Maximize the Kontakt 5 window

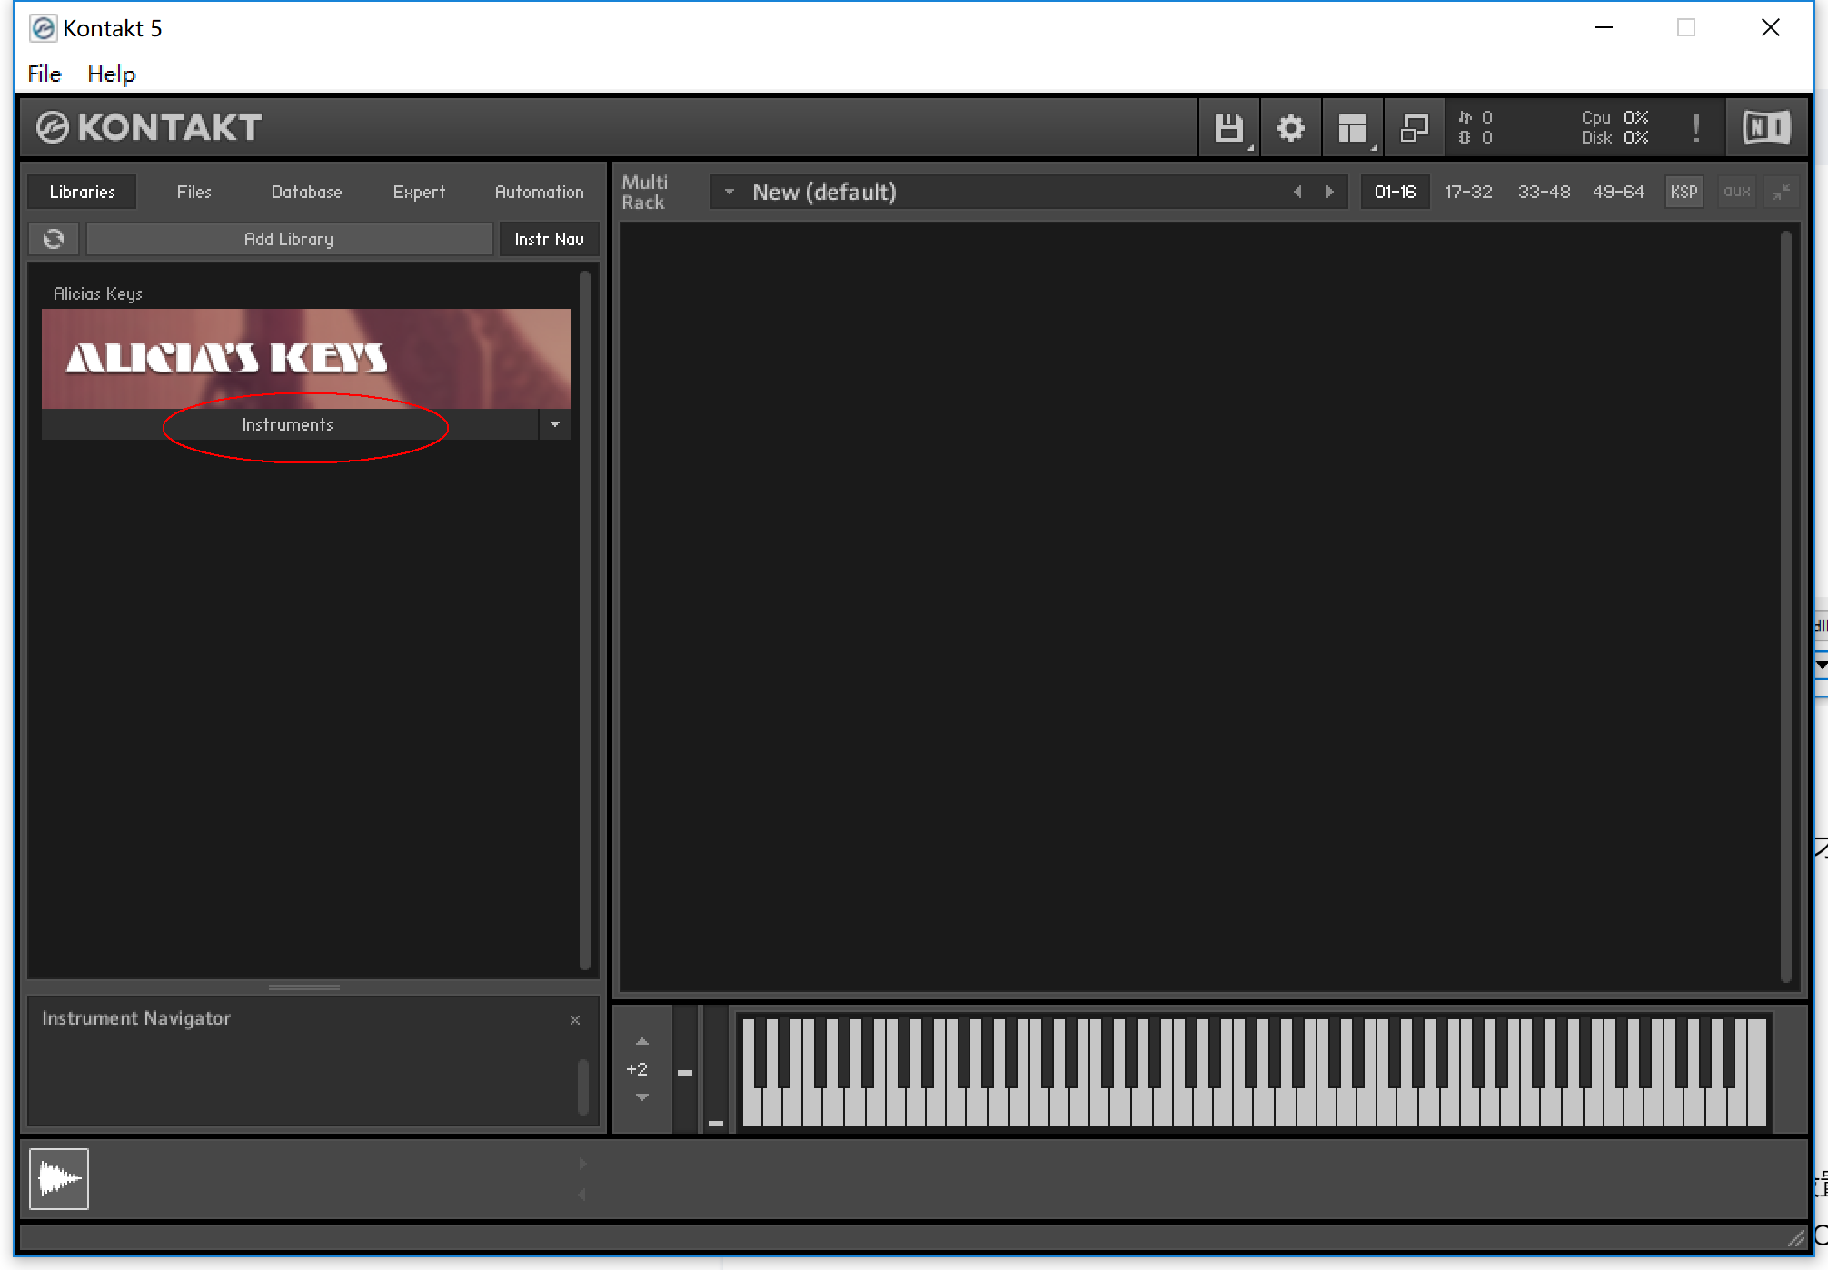click(1686, 28)
